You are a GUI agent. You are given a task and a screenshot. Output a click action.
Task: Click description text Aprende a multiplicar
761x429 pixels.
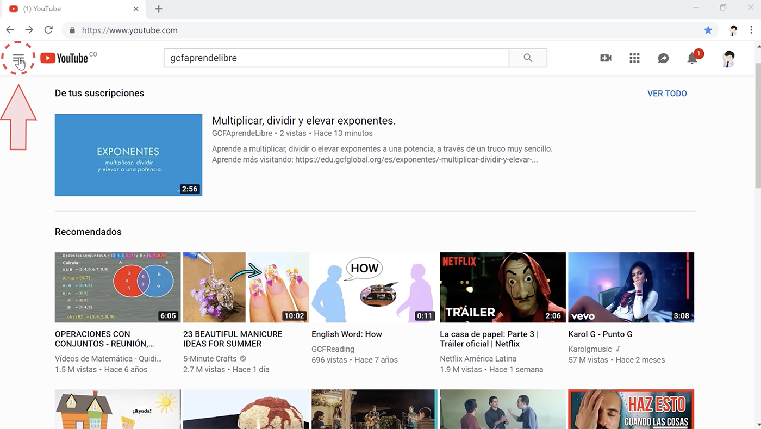(382, 154)
